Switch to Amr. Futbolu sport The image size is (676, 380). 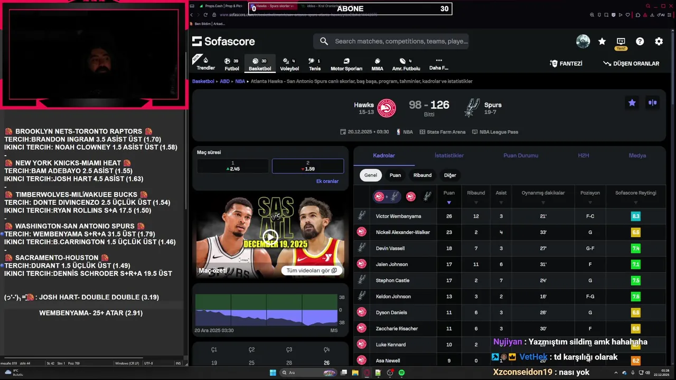406,64
